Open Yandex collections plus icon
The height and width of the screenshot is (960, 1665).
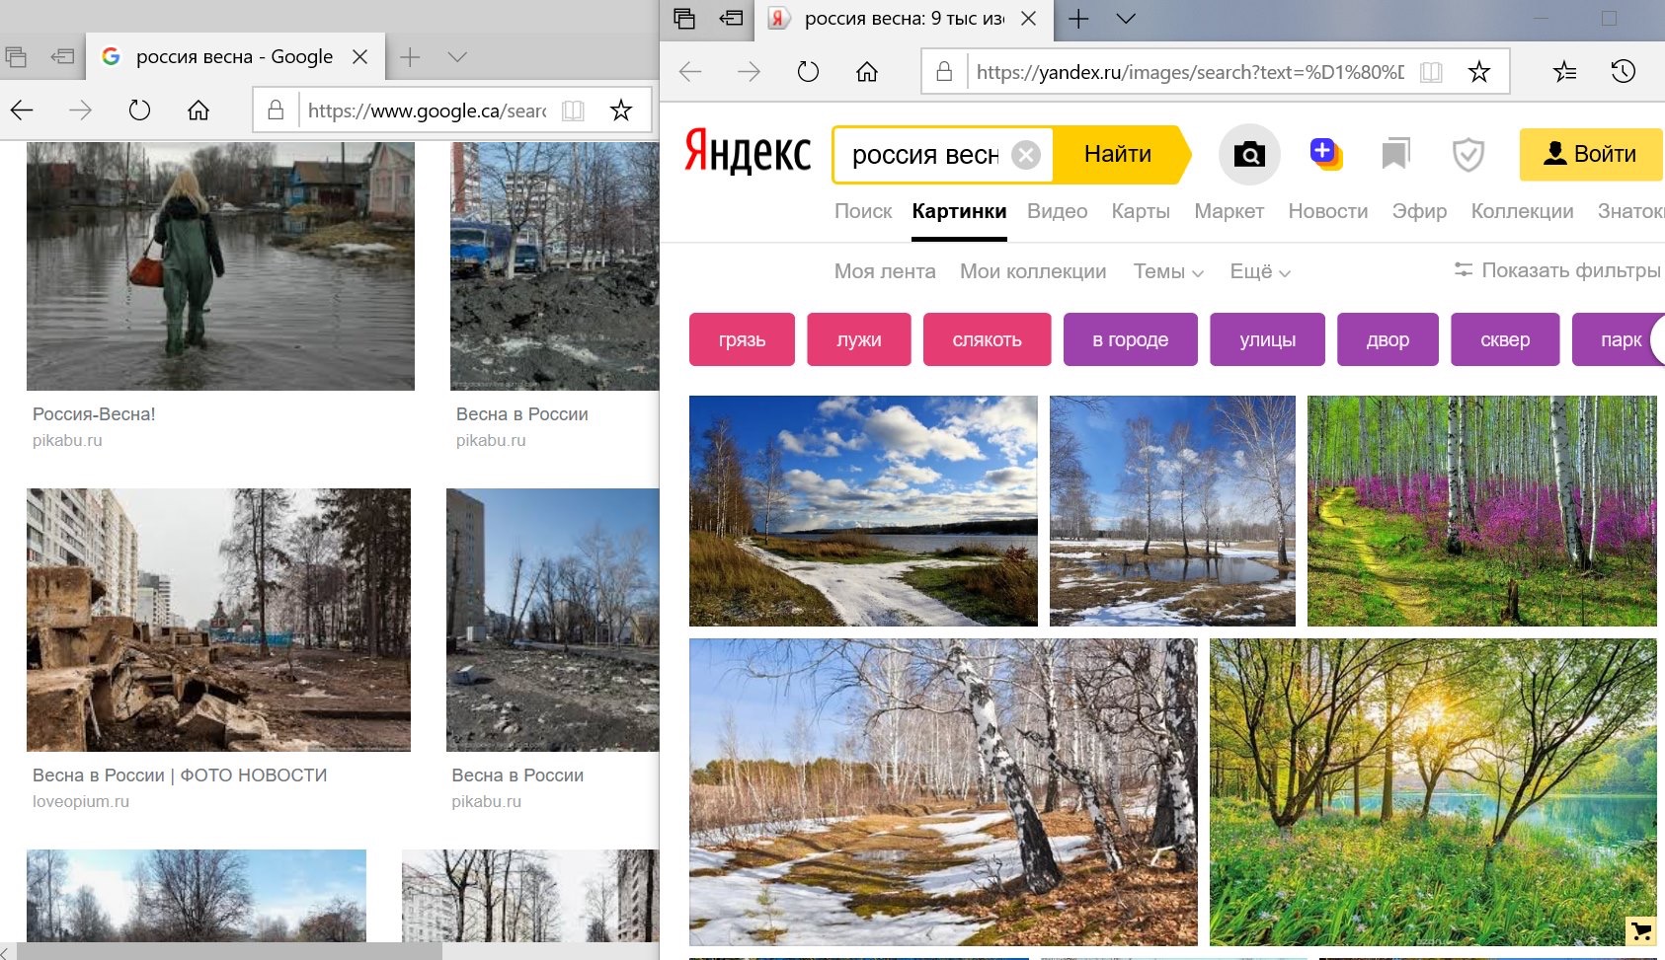coord(1325,154)
